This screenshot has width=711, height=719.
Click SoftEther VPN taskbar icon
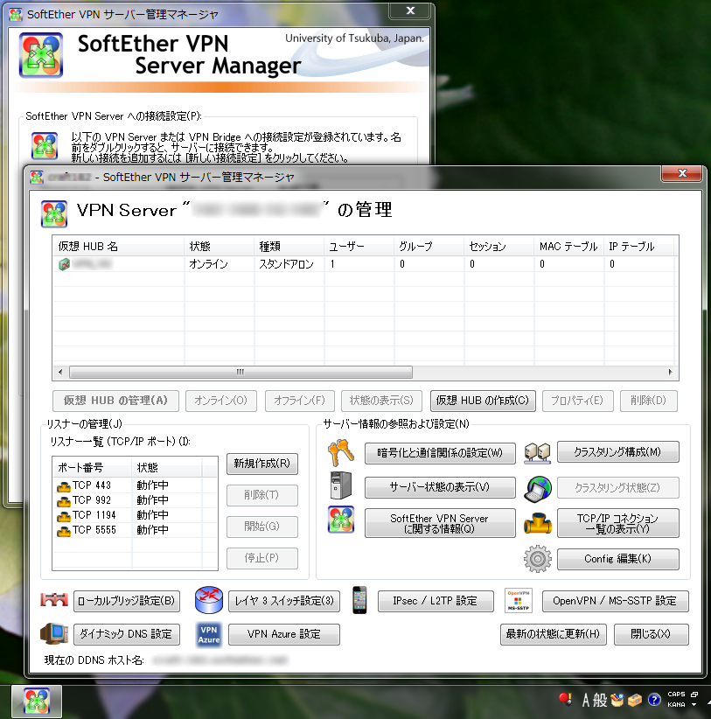(37, 702)
